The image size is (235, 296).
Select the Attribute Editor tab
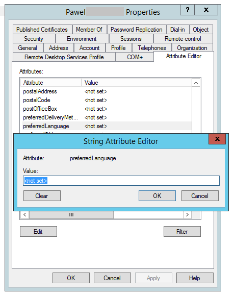184,56
